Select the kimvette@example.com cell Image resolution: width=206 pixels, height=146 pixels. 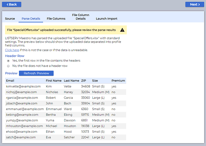[x=23, y=87]
